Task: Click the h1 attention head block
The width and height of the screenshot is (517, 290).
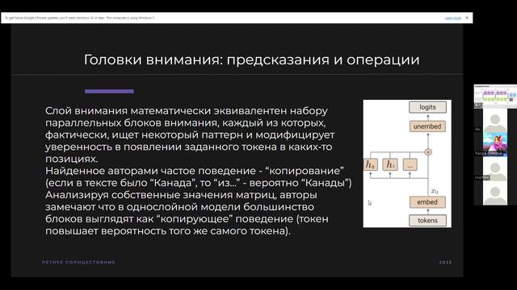Action: [390, 164]
